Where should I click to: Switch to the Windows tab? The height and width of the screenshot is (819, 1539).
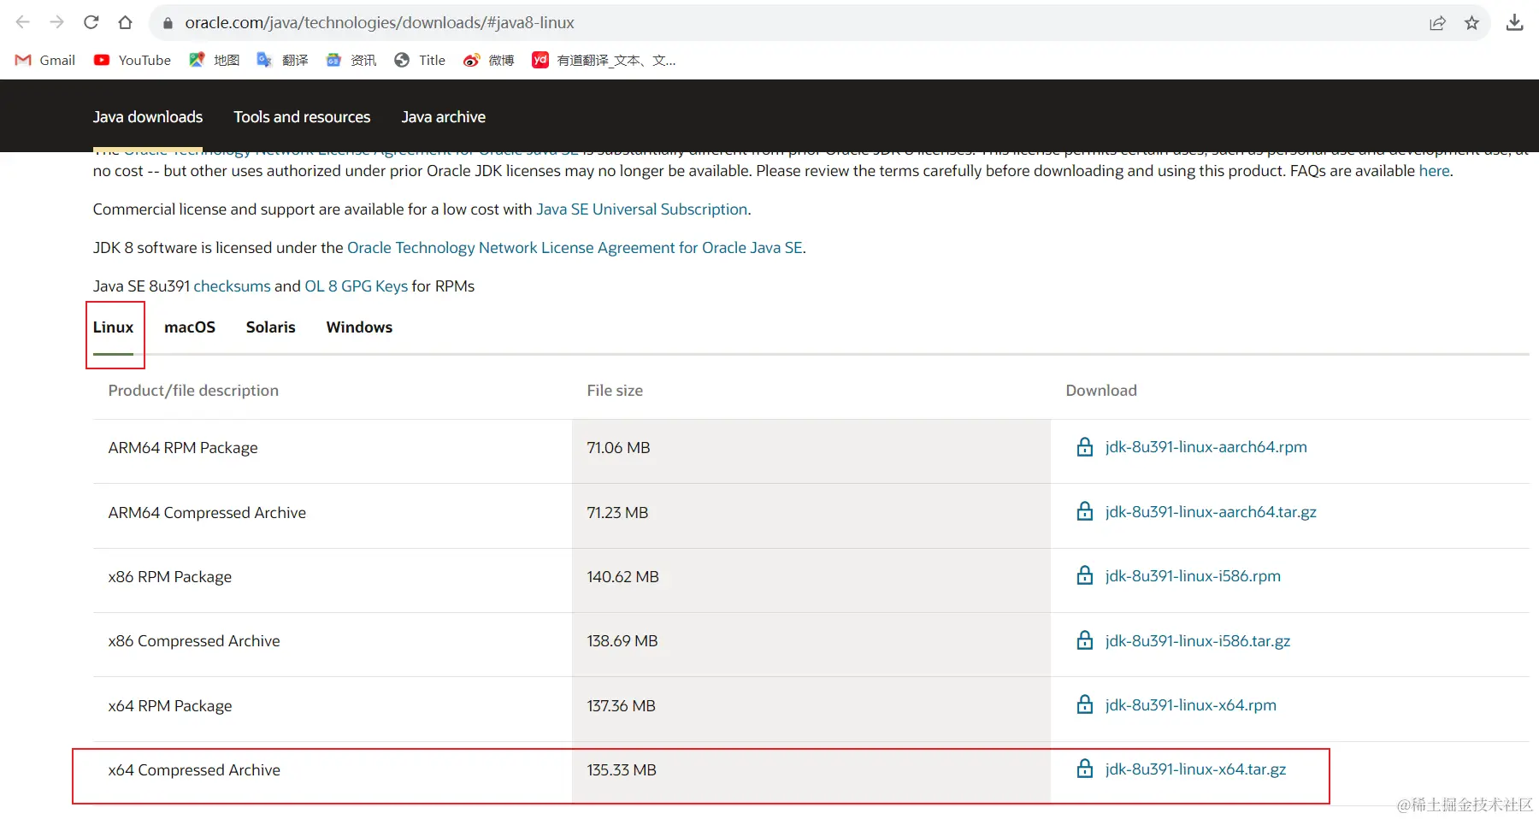pos(359,327)
